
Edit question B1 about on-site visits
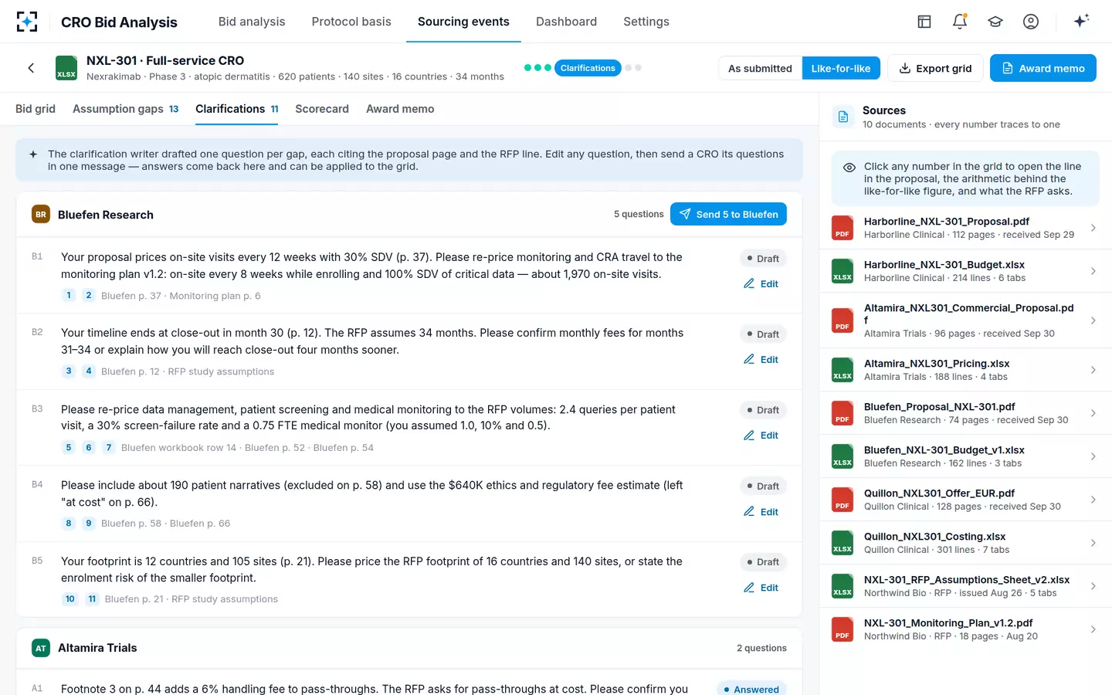click(x=761, y=283)
